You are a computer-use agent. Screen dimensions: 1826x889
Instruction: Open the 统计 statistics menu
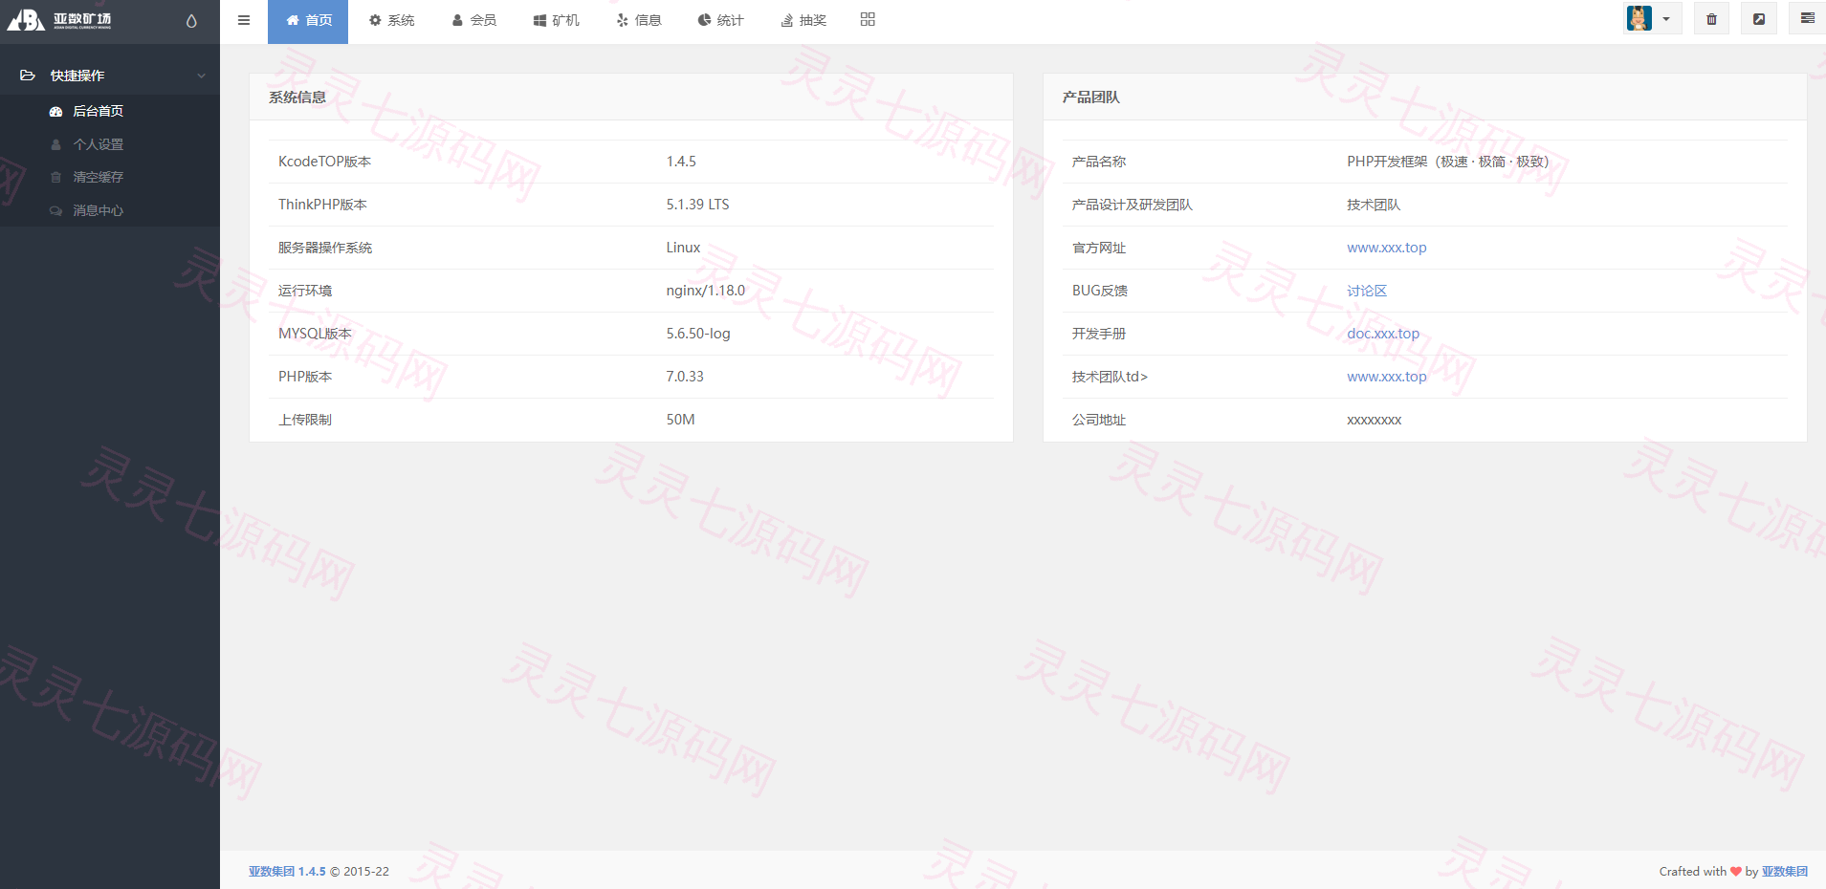720,21
